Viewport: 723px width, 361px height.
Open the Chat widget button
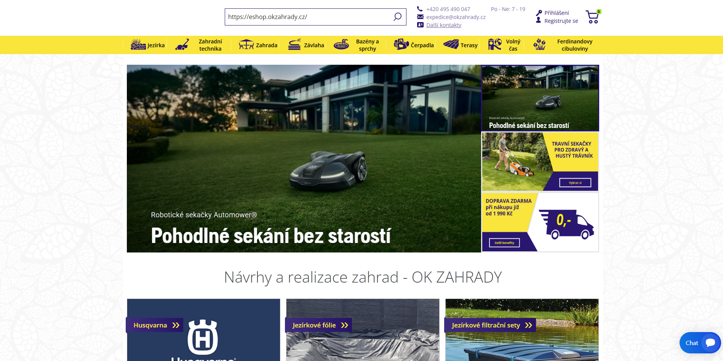700,343
